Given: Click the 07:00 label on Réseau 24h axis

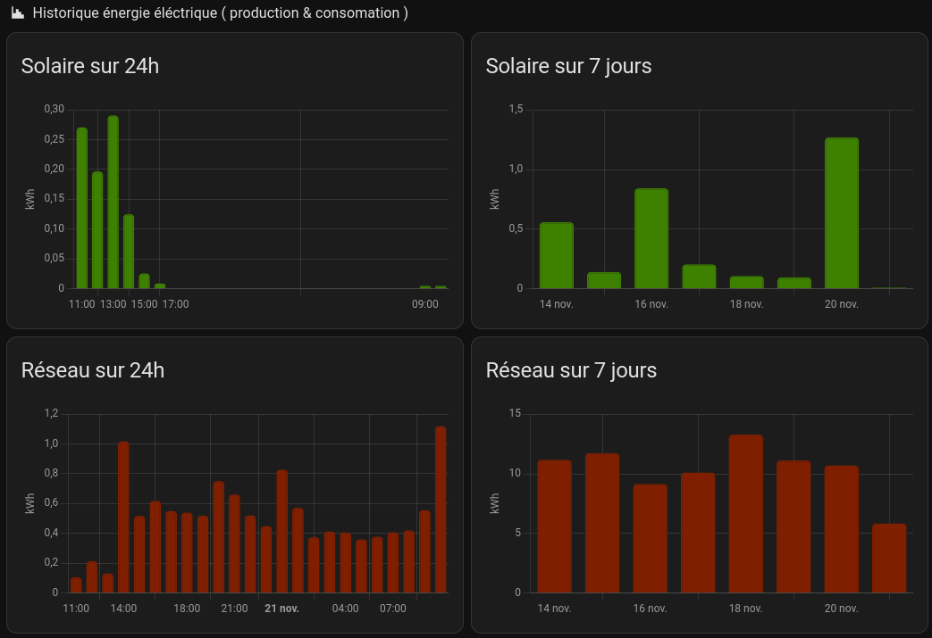Looking at the screenshot, I should tap(393, 609).
